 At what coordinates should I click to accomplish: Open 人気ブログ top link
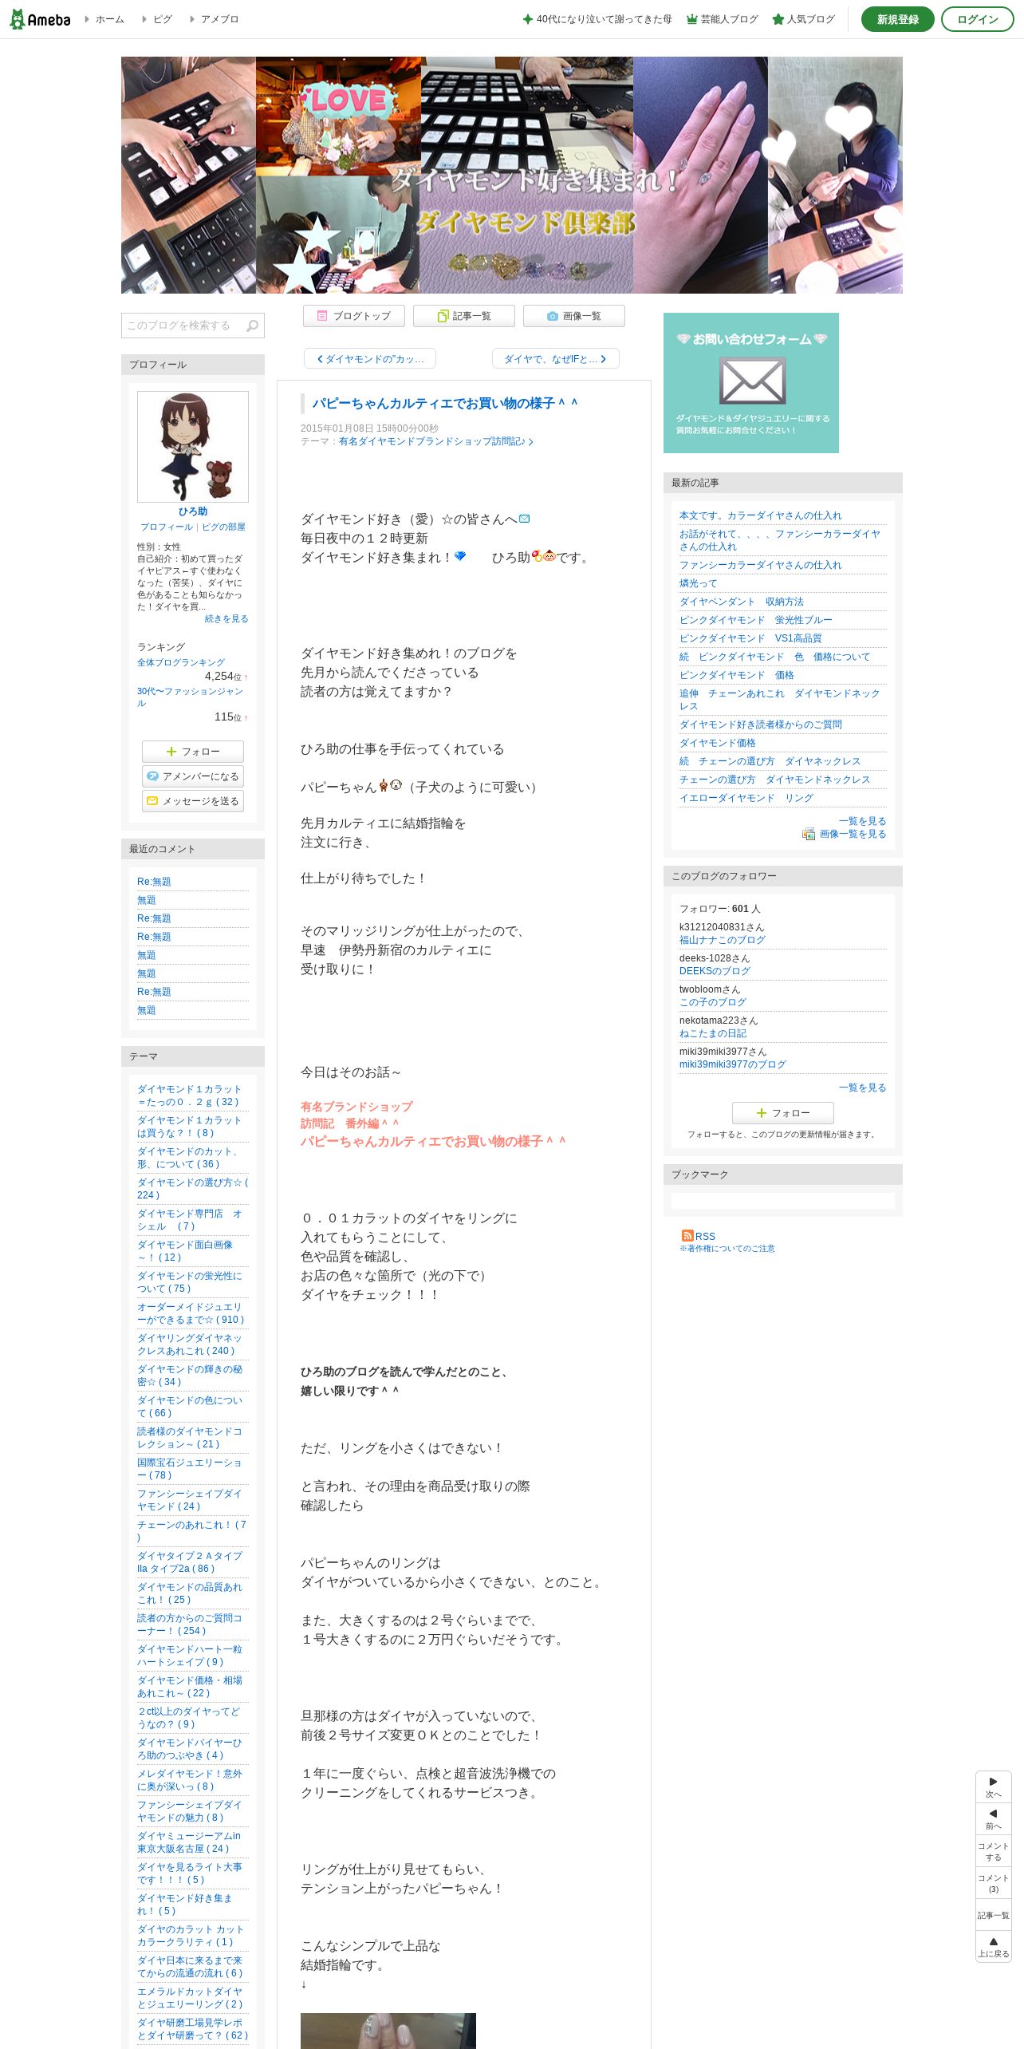804,19
